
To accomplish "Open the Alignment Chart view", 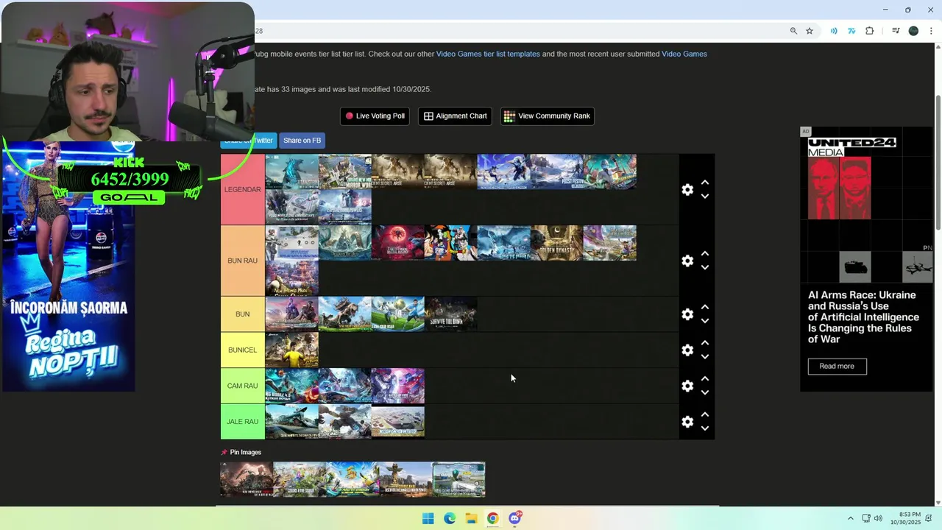I will click(x=455, y=116).
